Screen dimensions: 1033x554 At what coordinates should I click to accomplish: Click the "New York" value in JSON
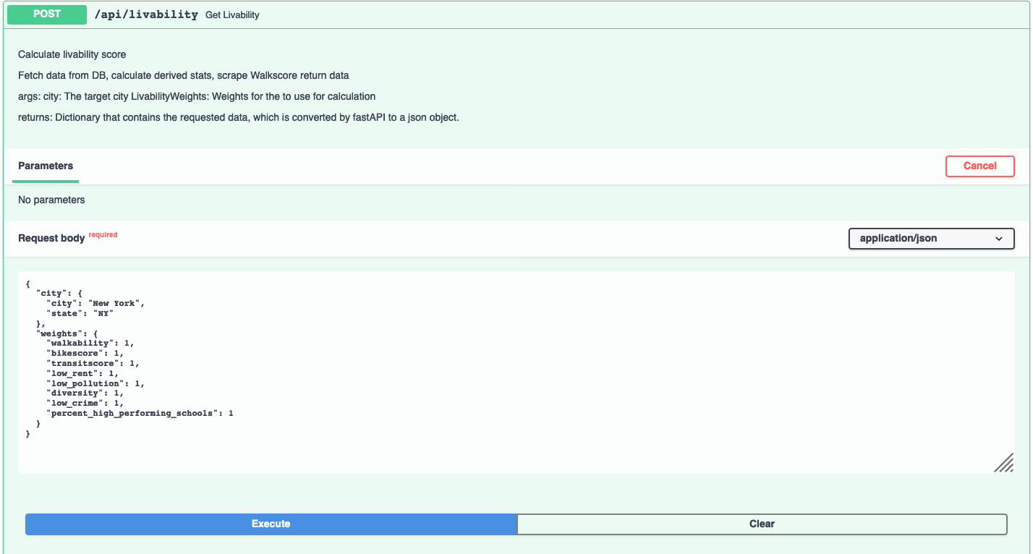click(114, 303)
